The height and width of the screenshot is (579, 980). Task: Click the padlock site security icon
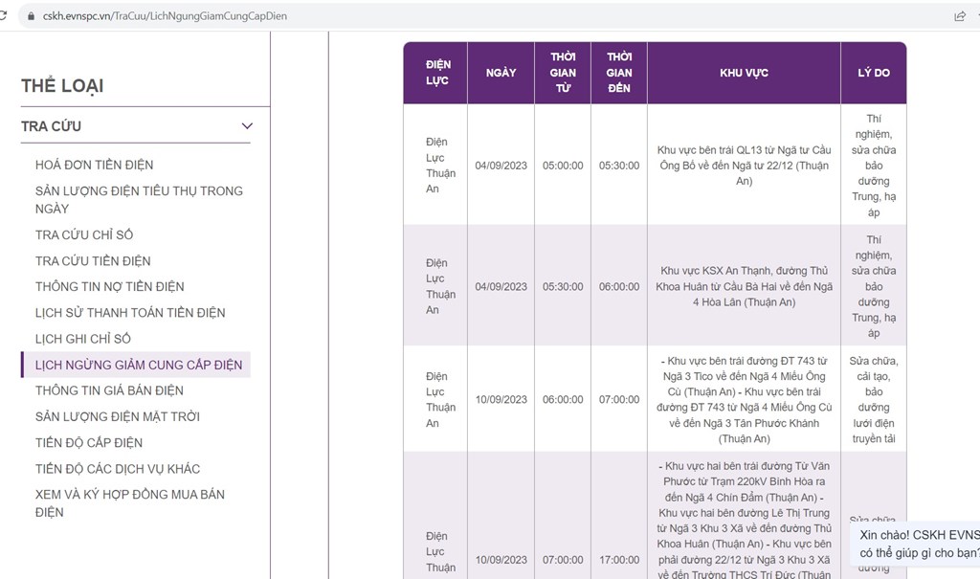click(31, 16)
